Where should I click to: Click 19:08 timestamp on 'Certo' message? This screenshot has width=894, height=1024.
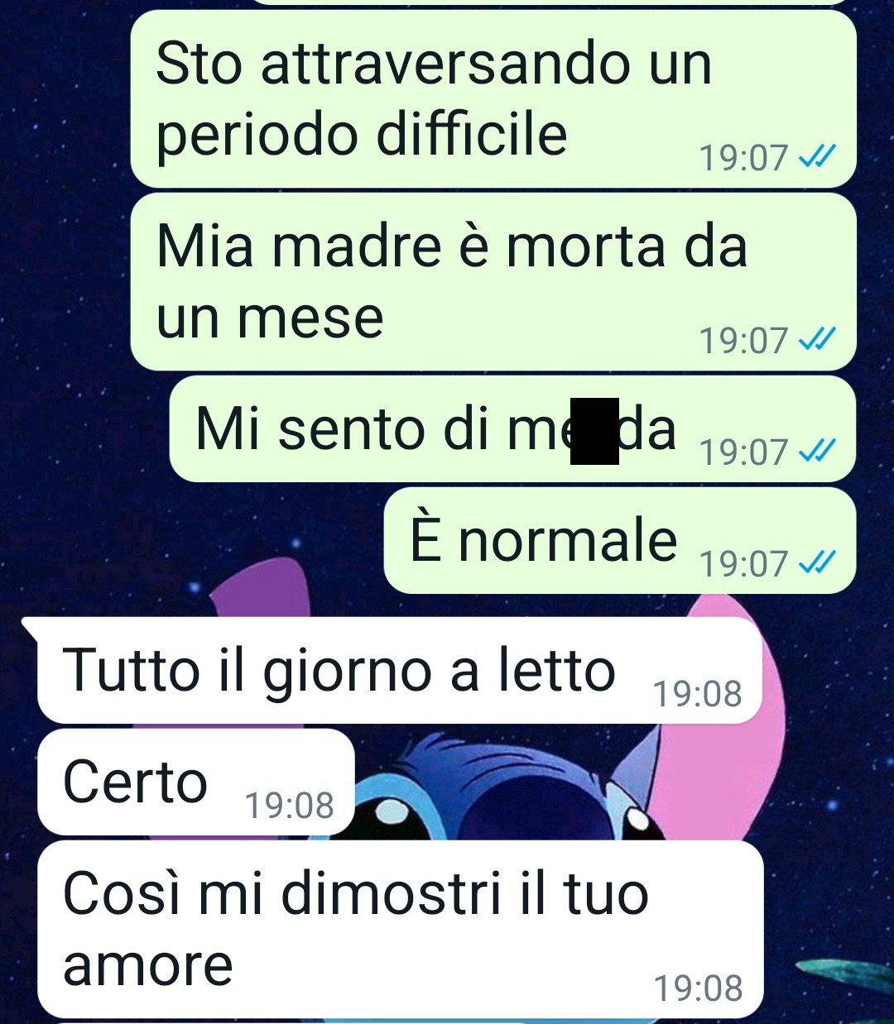tap(290, 805)
